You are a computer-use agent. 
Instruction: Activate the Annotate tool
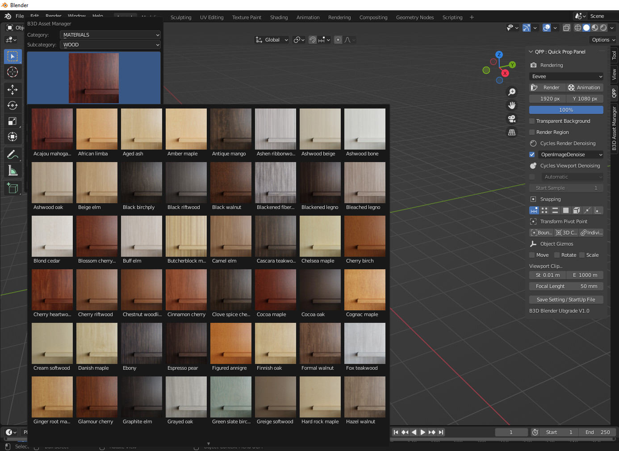pos(13,155)
